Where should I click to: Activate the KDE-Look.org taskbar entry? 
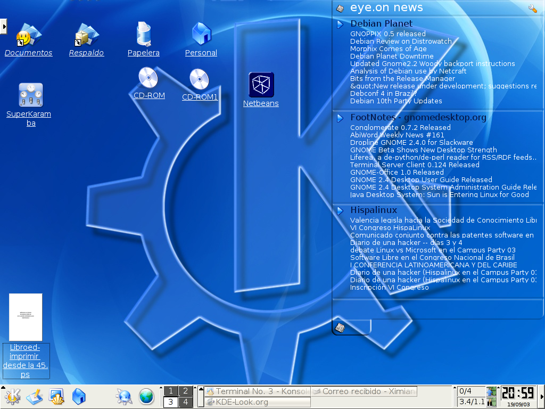click(x=258, y=403)
